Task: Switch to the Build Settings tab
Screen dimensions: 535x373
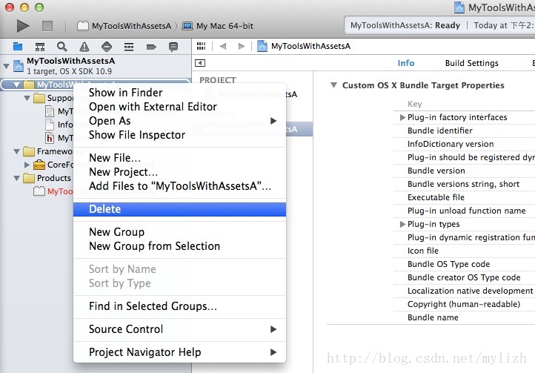Action: [471, 63]
